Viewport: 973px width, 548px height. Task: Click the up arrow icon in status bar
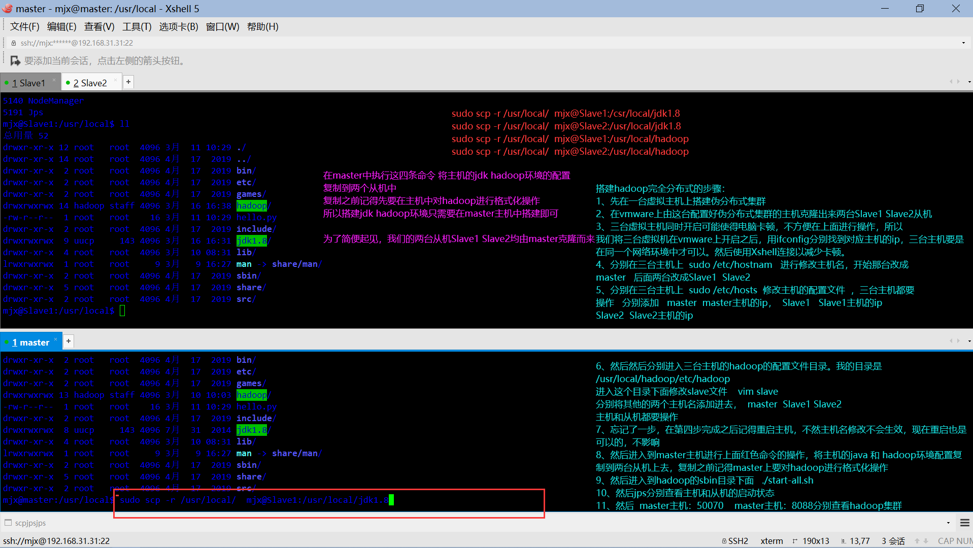(917, 540)
